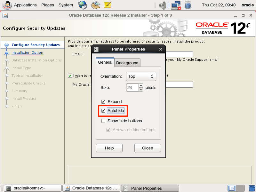Launch the mail package icon in top panel
The height and width of the screenshot is (192, 256).
(96, 5)
